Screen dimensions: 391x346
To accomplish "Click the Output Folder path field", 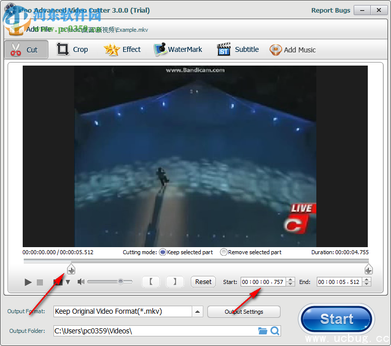I will pos(154,331).
